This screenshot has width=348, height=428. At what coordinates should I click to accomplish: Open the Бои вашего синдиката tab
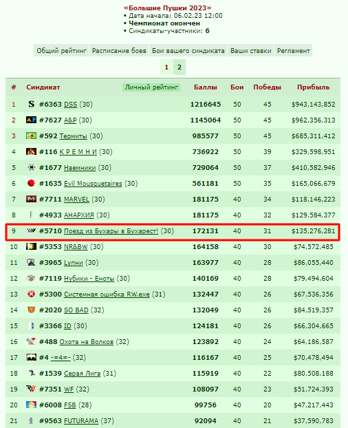(x=188, y=51)
